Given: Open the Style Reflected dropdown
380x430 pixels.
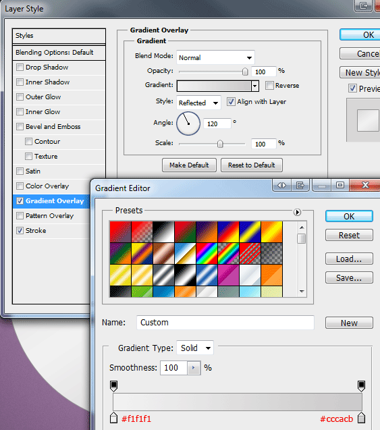Looking at the screenshot, I should coord(198,103).
